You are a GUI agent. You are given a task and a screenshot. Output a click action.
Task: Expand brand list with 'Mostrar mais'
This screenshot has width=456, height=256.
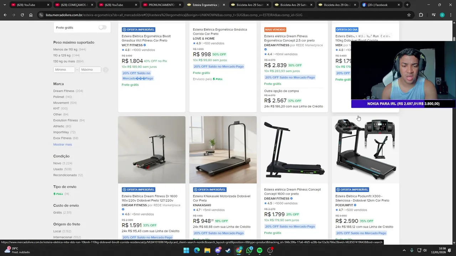point(62,144)
